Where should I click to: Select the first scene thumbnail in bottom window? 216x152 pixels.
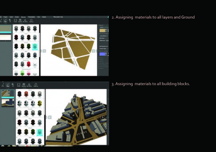pyautogui.click(x=7, y=94)
